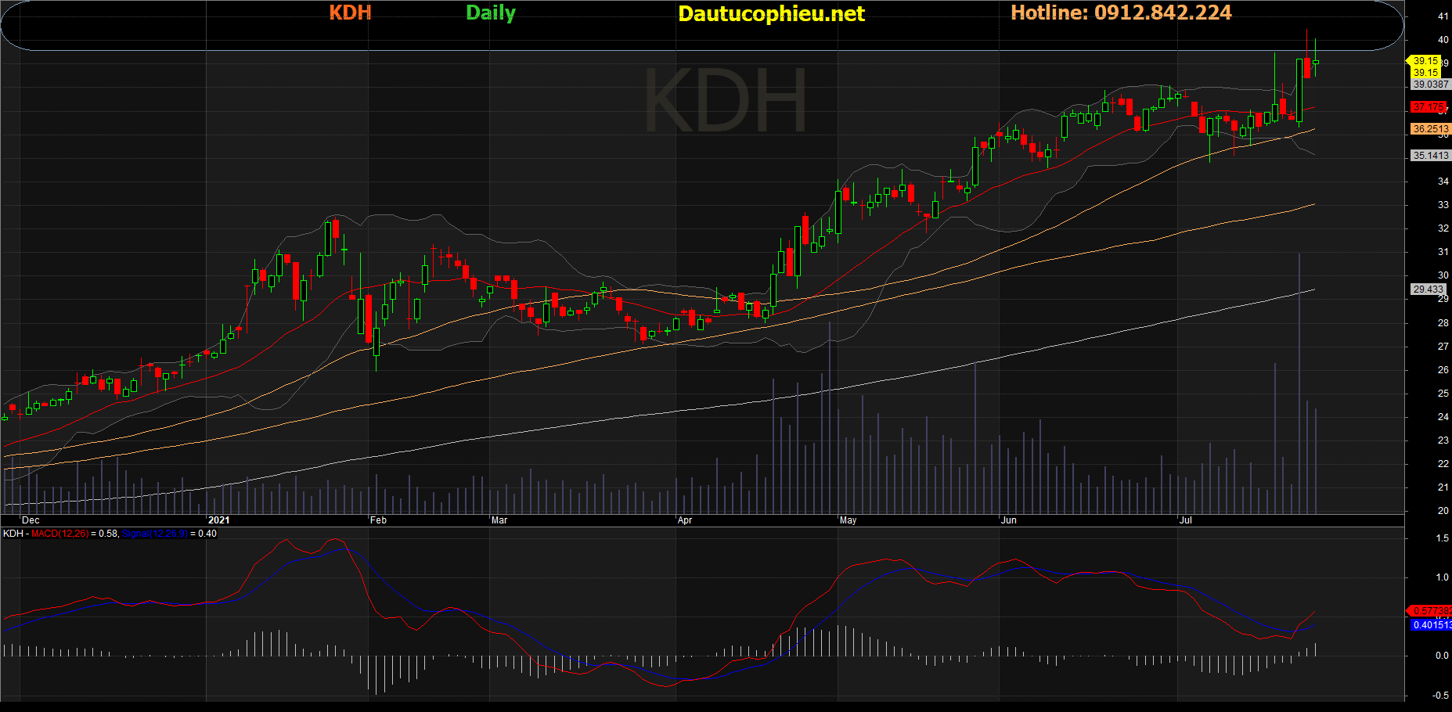This screenshot has width=1452, height=712.
Task: Click the Apr label on time axis
Action: click(x=685, y=520)
